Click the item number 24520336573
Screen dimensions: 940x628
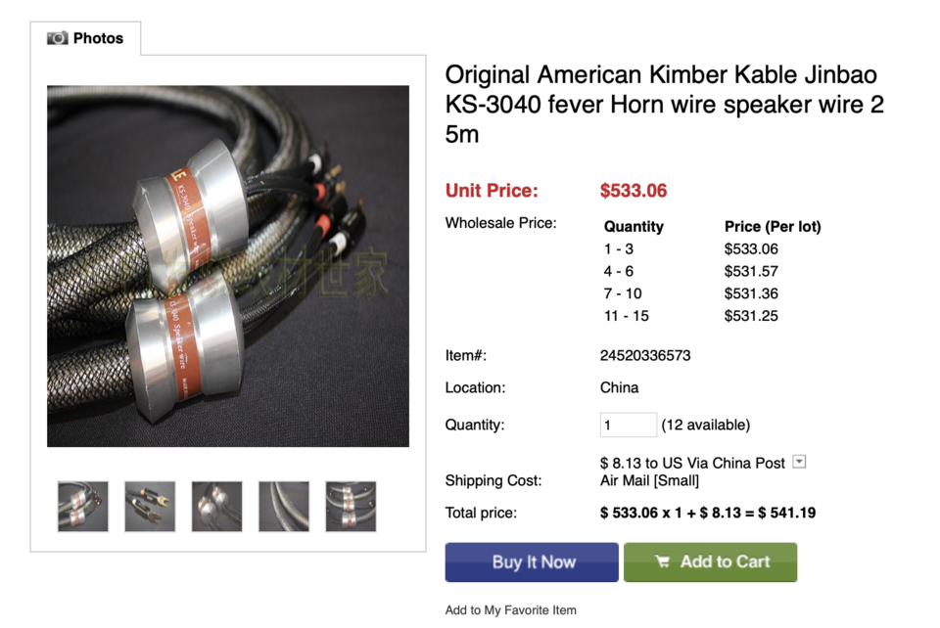point(645,356)
